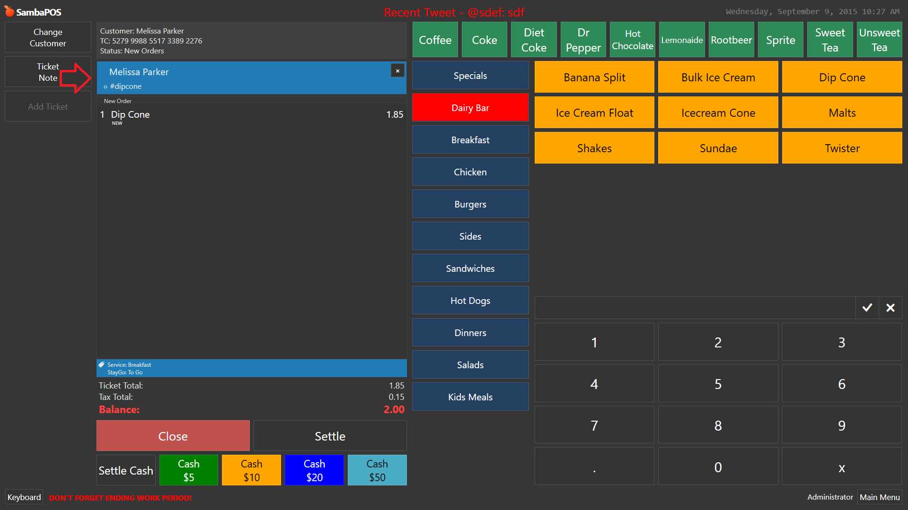Click the SambaPOS logo icon

click(9, 11)
